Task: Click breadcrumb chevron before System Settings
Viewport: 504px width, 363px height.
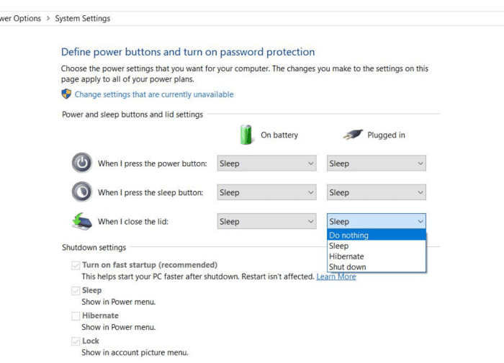Action: pyautogui.click(x=48, y=18)
